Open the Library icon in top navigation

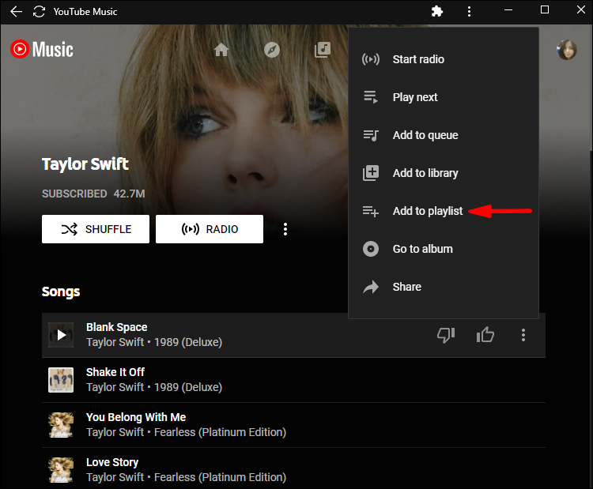coord(322,50)
